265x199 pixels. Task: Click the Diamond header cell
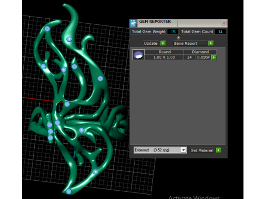tap(200, 52)
